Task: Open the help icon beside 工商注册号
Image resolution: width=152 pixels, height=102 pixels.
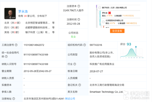Action: 16,45
